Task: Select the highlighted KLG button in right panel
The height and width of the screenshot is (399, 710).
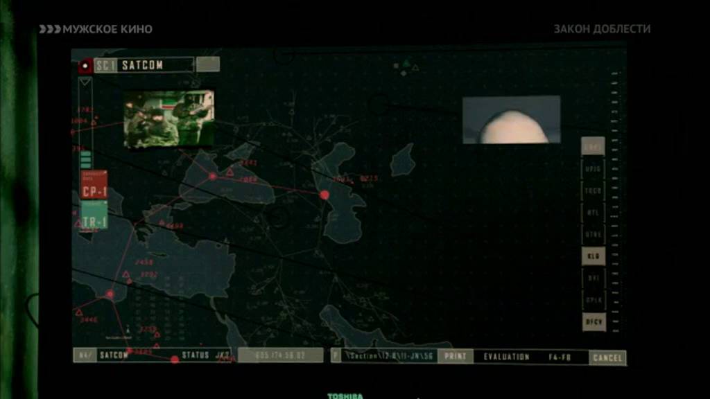Action: (x=594, y=256)
